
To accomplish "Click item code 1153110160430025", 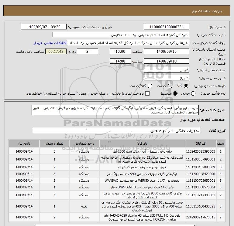I will click(x=201, y=207).
